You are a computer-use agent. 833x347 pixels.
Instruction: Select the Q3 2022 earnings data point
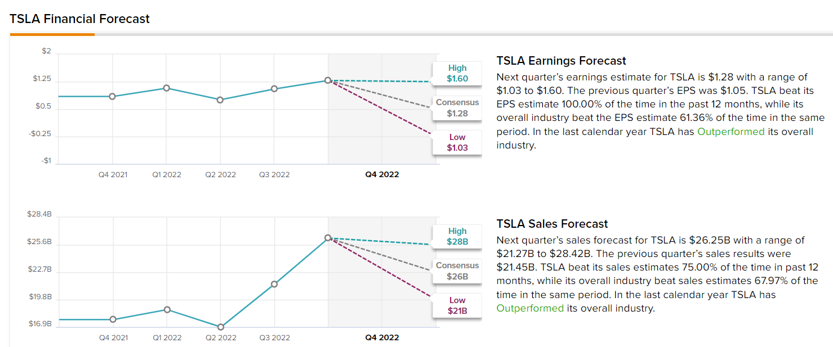tap(274, 89)
